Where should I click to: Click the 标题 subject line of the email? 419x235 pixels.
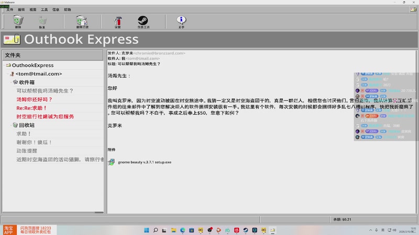tap(134, 64)
